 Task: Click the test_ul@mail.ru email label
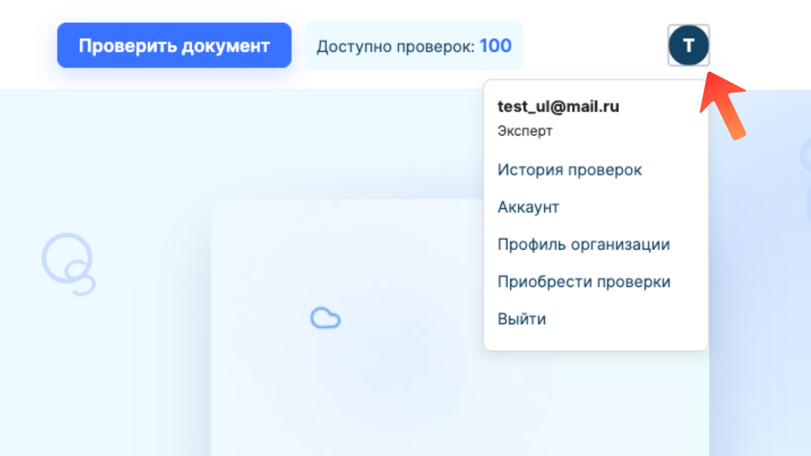coord(558,106)
